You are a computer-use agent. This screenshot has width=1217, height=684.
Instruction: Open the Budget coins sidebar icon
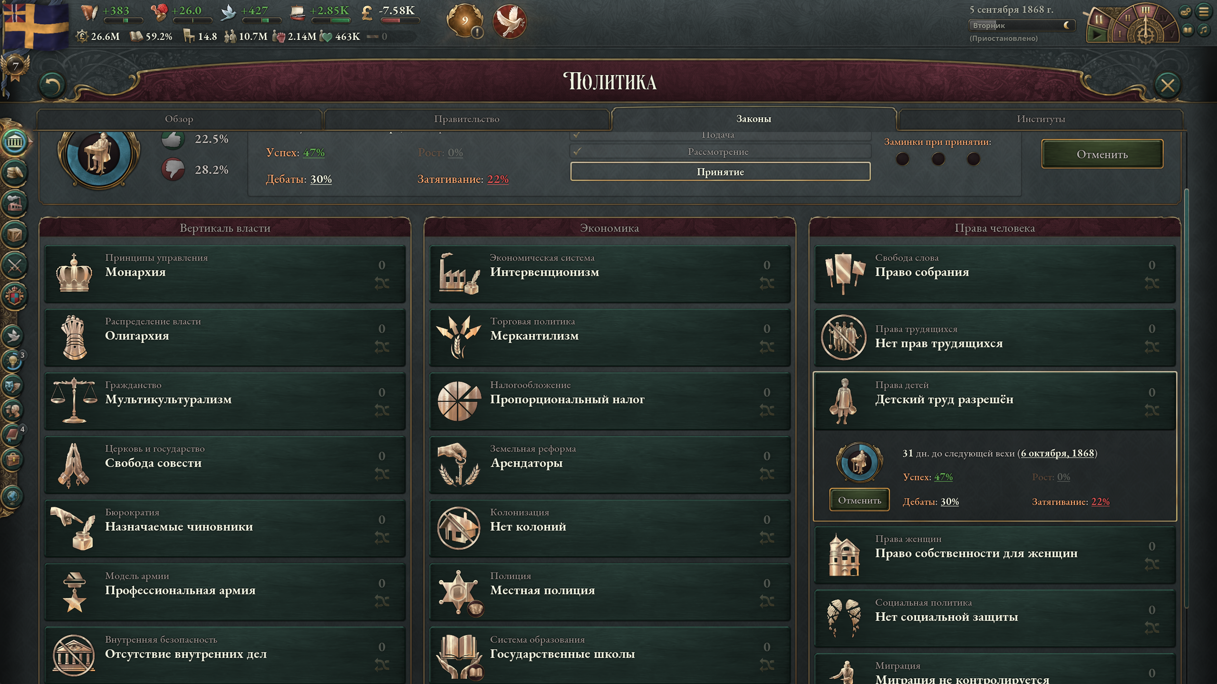point(15,172)
